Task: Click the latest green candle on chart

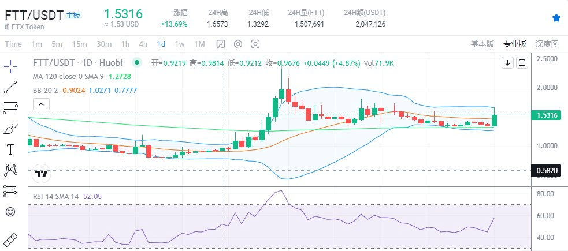Action: [x=494, y=119]
